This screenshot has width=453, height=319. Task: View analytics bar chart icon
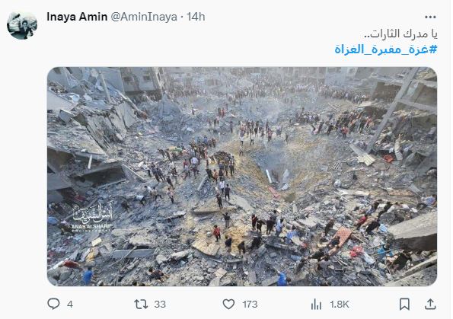[316, 305]
